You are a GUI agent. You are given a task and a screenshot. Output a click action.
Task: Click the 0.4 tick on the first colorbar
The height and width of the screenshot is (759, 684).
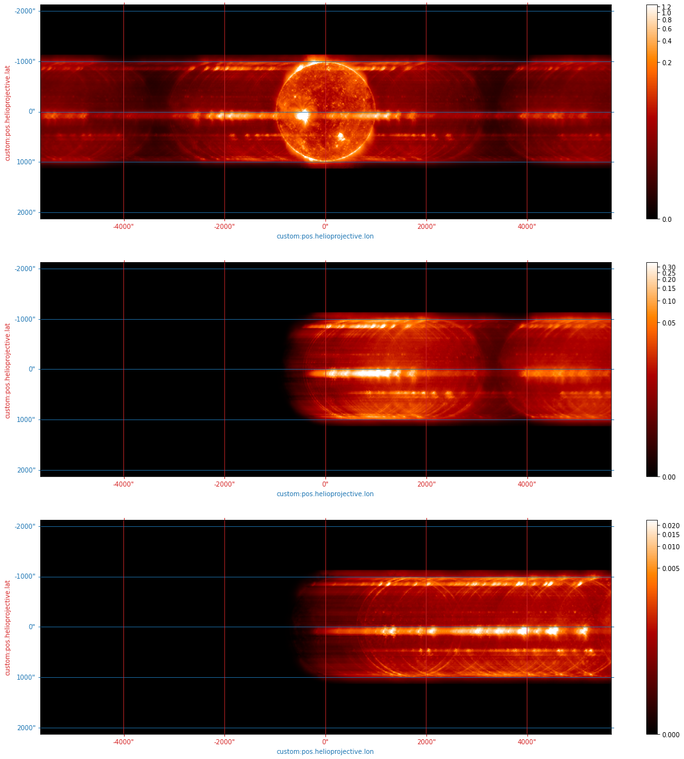(667, 41)
